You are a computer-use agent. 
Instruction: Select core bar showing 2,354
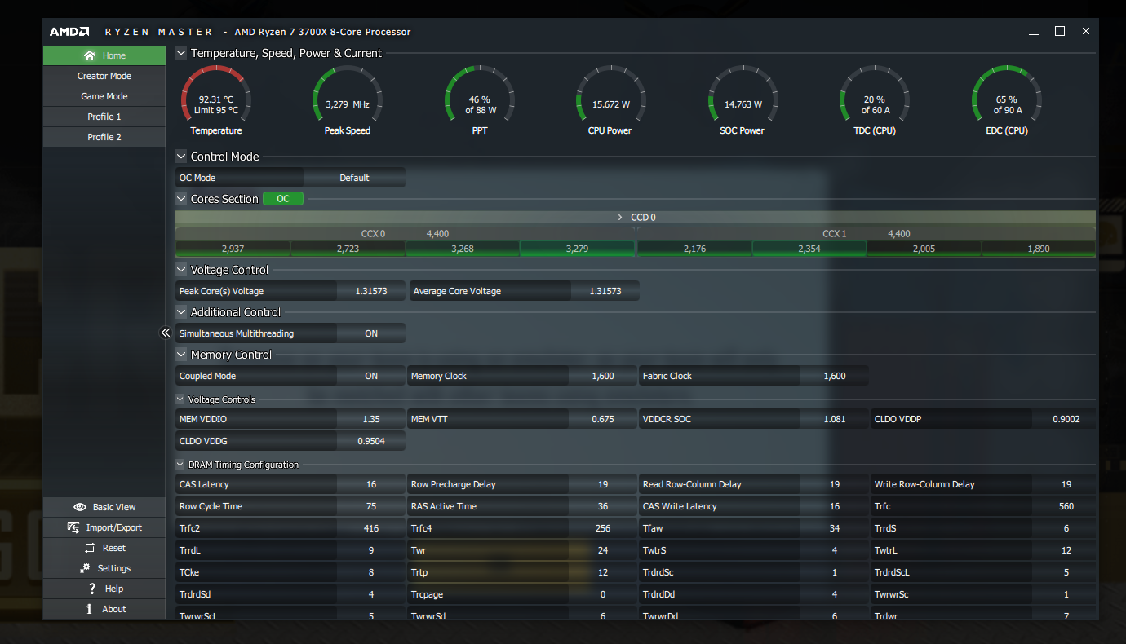[809, 249]
